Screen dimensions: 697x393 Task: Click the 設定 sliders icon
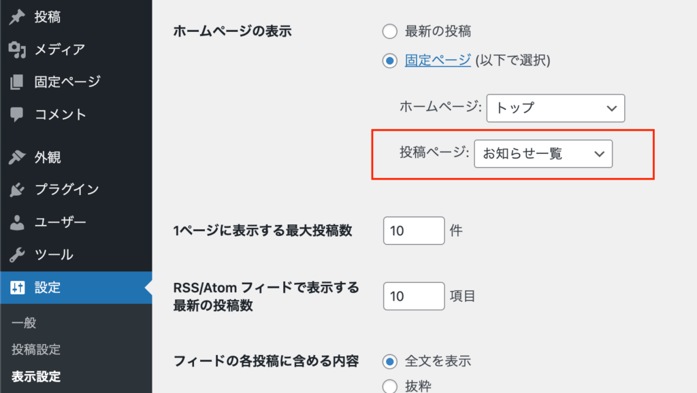tap(17, 288)
